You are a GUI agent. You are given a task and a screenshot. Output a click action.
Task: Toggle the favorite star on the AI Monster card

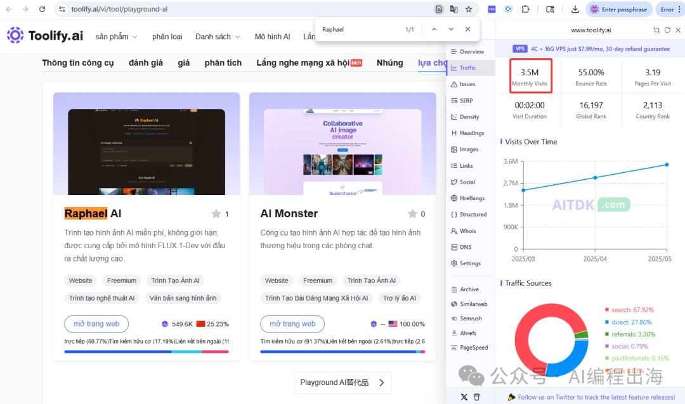(x=413, y=214)
